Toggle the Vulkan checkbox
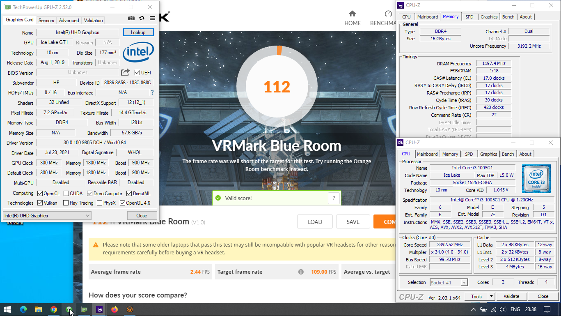Viewport: 561px width, 316px height. click(40, 203)
